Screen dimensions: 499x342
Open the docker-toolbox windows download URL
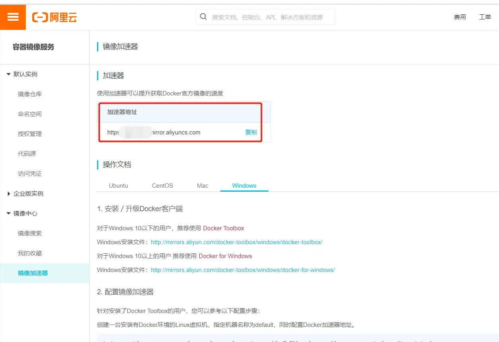[x=237, y=242]
